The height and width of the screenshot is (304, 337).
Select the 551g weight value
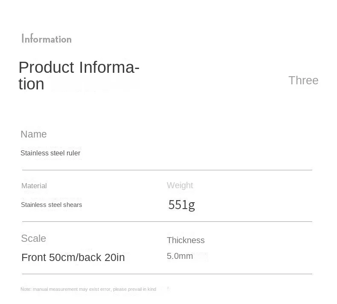tap(182, 205)
